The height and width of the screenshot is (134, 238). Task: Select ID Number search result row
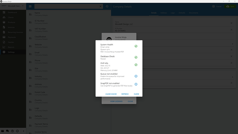[69, 22]
